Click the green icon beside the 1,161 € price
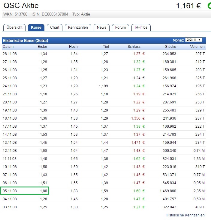211x223 pixels. 209,6
